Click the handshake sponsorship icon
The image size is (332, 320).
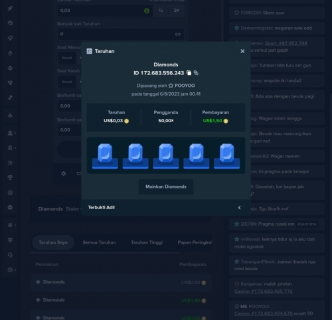pyautogui.click(x=10, y=225)
